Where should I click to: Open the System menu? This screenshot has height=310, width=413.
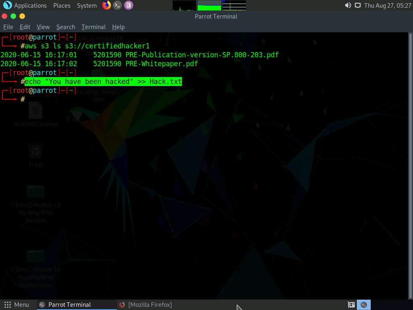point(86,5)
